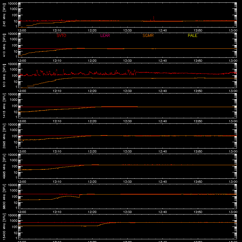Click the 1000 y-axis value on 15400 MHz plot
242x242 pixels.
coord(14,221)
